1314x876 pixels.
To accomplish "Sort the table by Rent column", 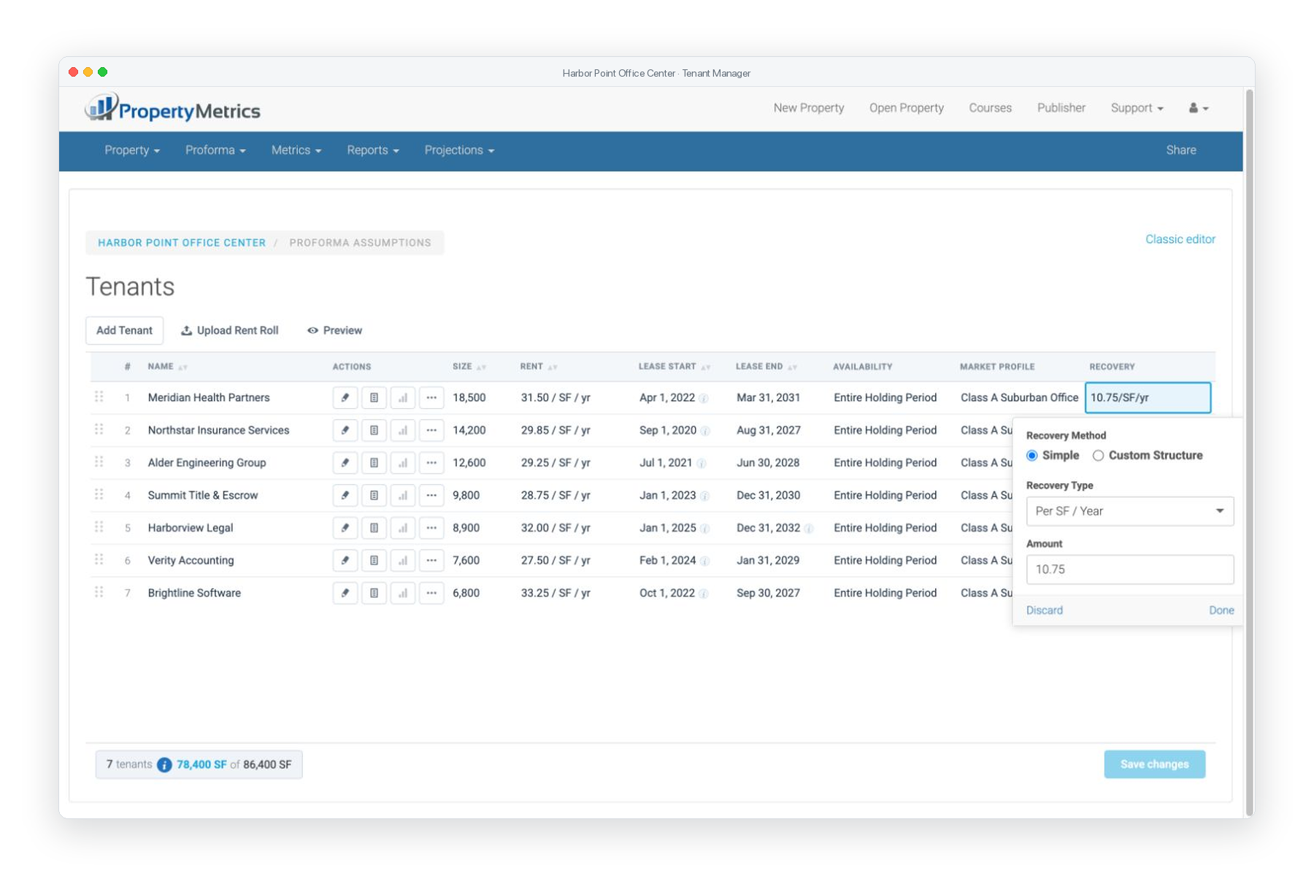I will pyautogui.click(x=539, y=367).
